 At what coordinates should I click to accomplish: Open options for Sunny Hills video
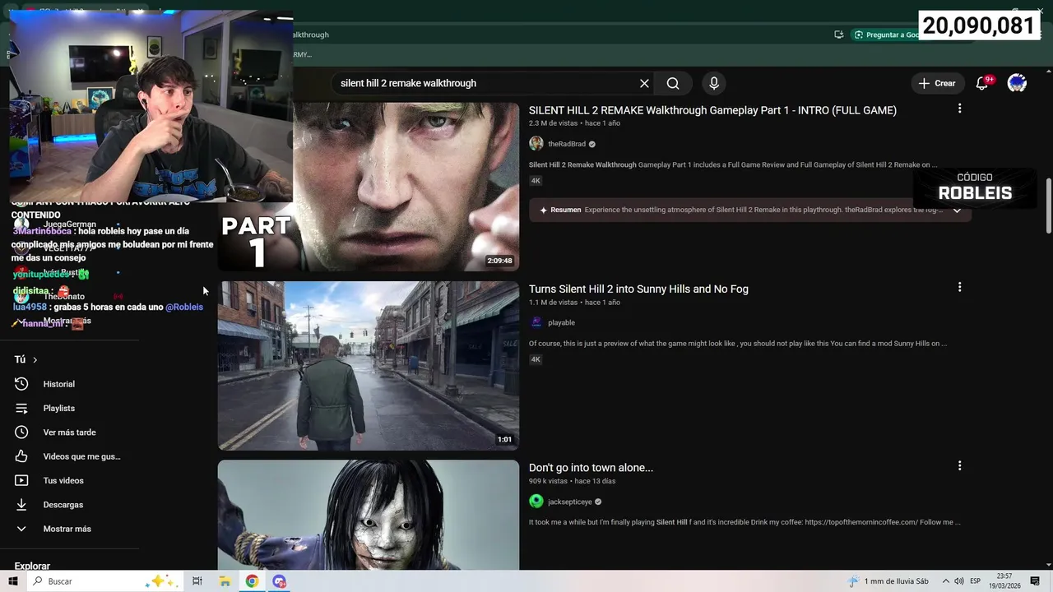959,287
